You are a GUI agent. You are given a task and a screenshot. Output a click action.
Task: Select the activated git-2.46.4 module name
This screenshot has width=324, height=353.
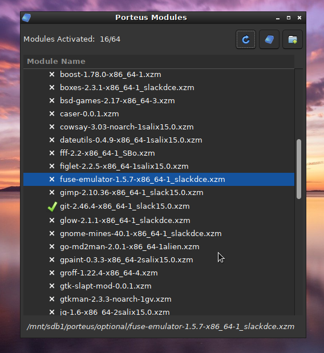tap(125, 206)
